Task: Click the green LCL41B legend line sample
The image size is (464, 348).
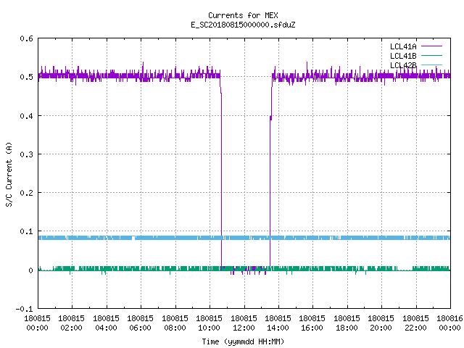Action: point(431,55)
